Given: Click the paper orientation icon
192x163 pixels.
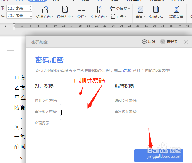Looking at the screenshot, I should click(44, 9).
